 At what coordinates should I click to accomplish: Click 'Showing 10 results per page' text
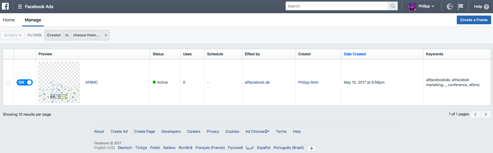[x=27, y=114]
